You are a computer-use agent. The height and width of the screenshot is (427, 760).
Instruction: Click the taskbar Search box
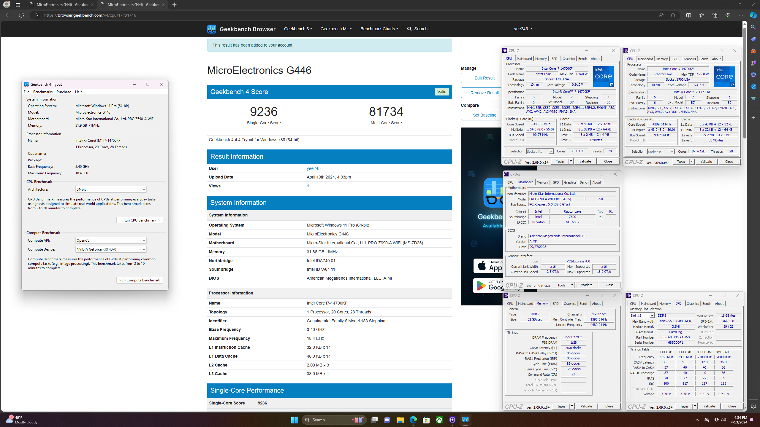pyautogui.click(x=334, y=420)
